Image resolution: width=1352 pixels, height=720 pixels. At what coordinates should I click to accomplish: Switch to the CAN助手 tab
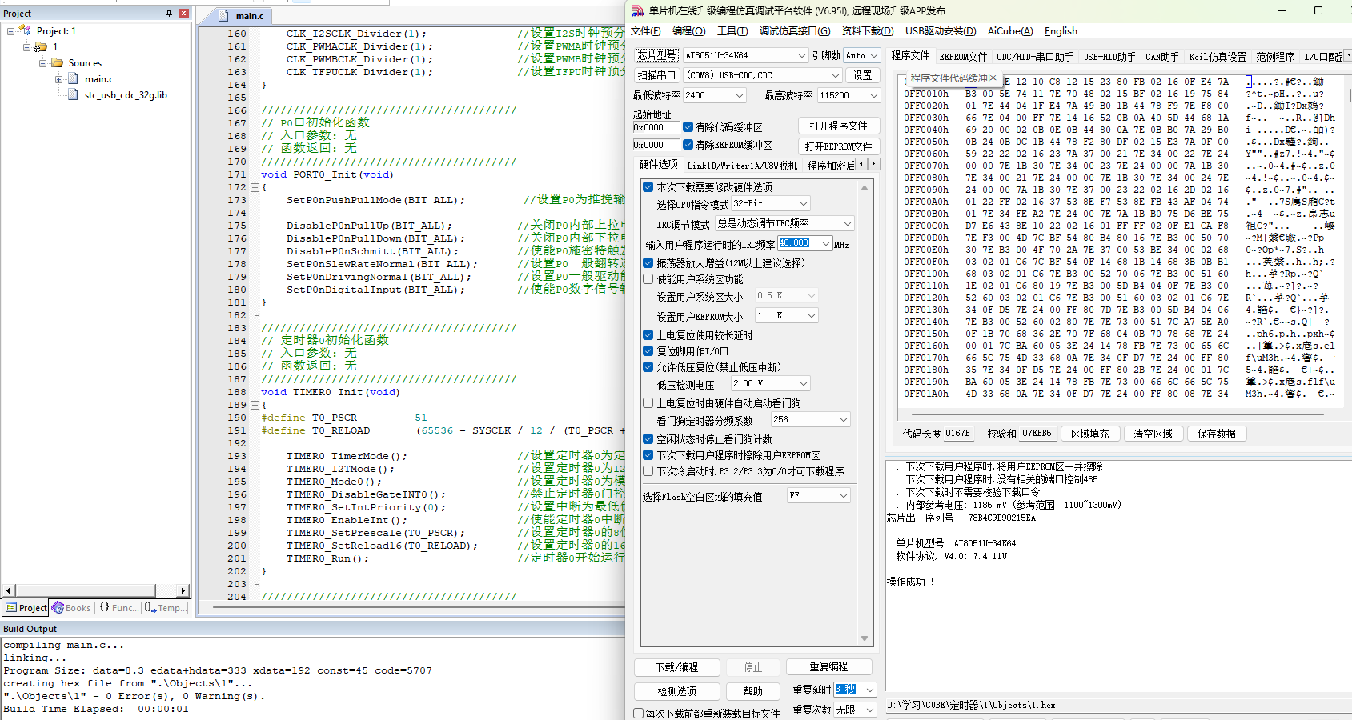1161,57
